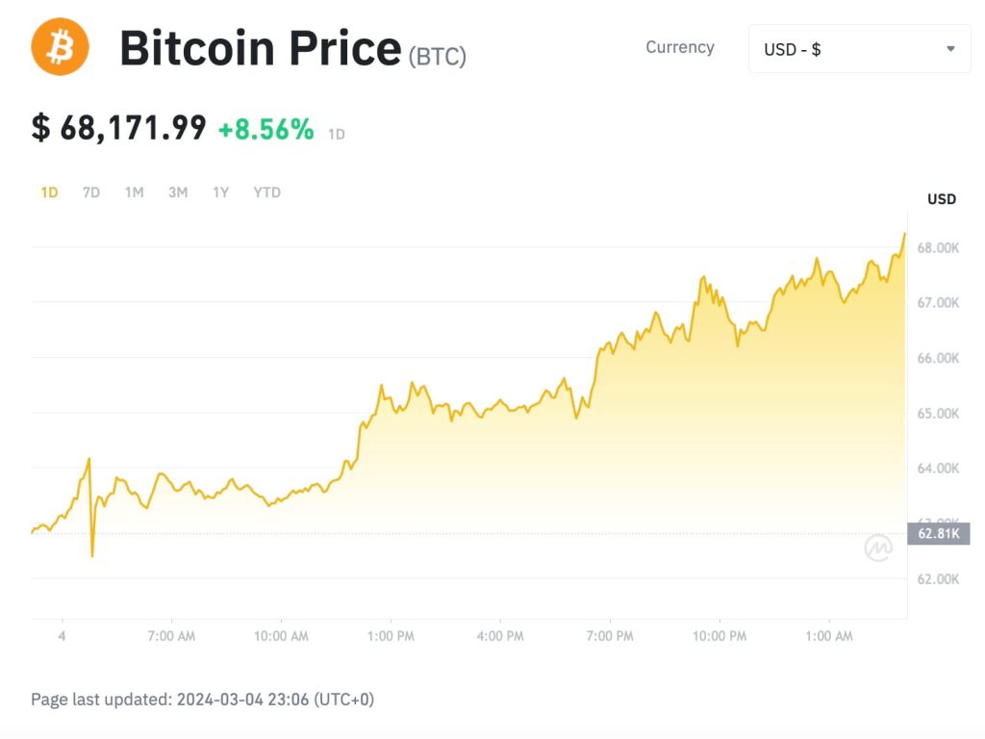Click the CoinMarketCap watermark logo on chart
The width and height of the screenshot is (985, 739).
point(877,548)
